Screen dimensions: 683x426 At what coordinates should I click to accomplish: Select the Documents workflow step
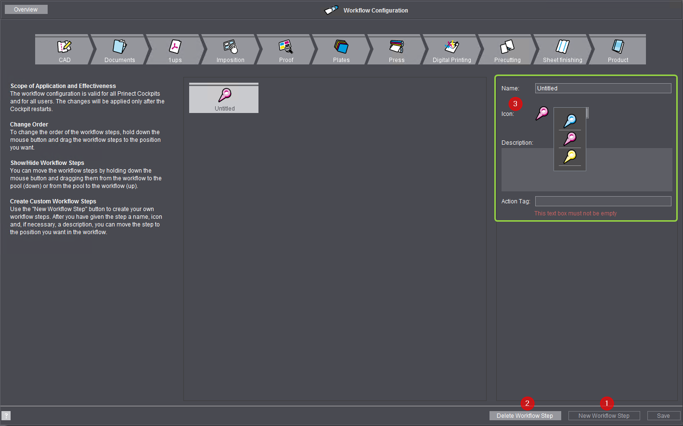tap(120, 50)
